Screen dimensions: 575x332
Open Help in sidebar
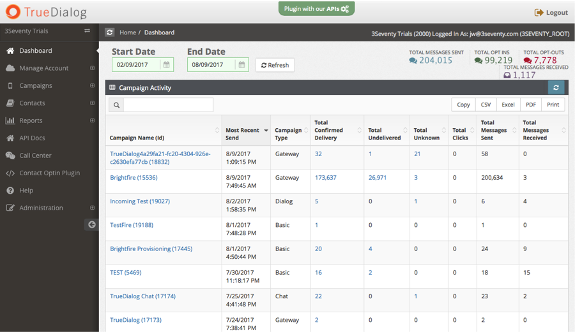pos(26,190)
